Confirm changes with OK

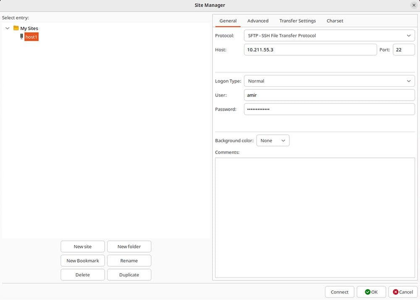point(371,292)
